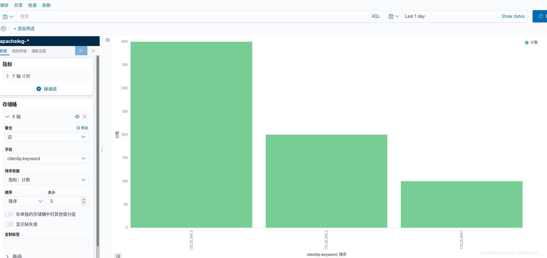Viewport: 547px width, 258px height.
Task: Switch to the 面板设置 tab
Action: coord(39,51)
